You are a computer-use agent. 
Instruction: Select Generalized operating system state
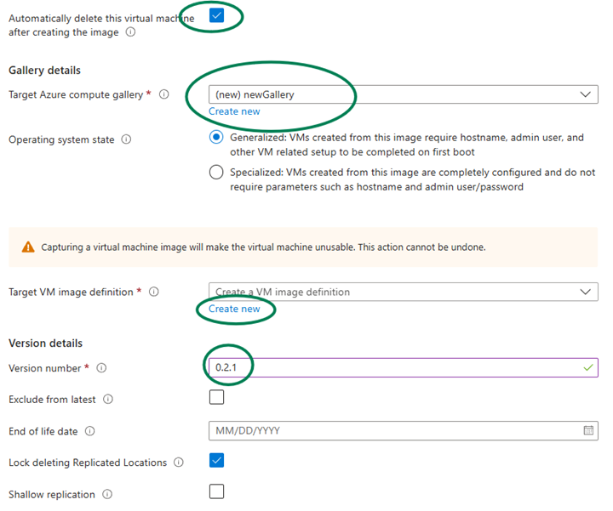pyautogui.click(x=216, y=137)
